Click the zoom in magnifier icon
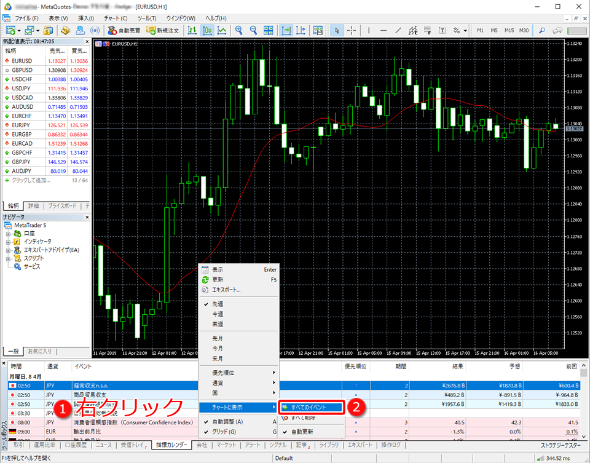 238,30
